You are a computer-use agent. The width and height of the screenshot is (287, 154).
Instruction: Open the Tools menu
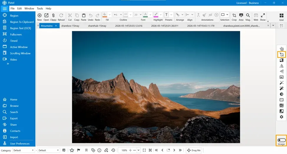[40, 9]
